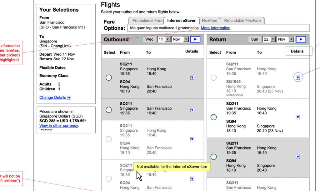Expand details for the direct Singapore–San Francisco flight
Viewport: 320px width, 191px height.
click(192, 110)
